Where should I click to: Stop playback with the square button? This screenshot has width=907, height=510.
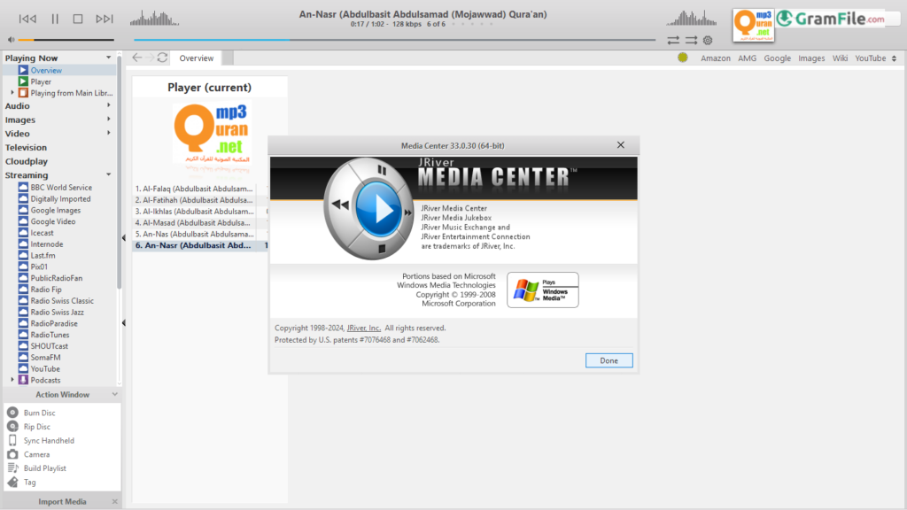tap(78, 19)
